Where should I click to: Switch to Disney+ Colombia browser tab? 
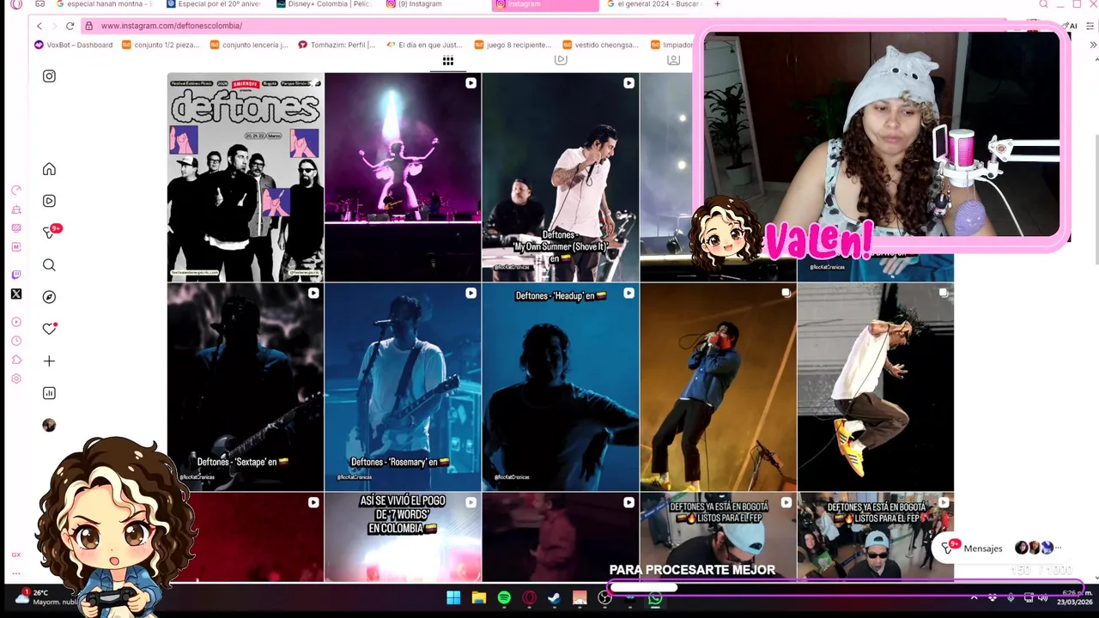click(x=324, y=4)
